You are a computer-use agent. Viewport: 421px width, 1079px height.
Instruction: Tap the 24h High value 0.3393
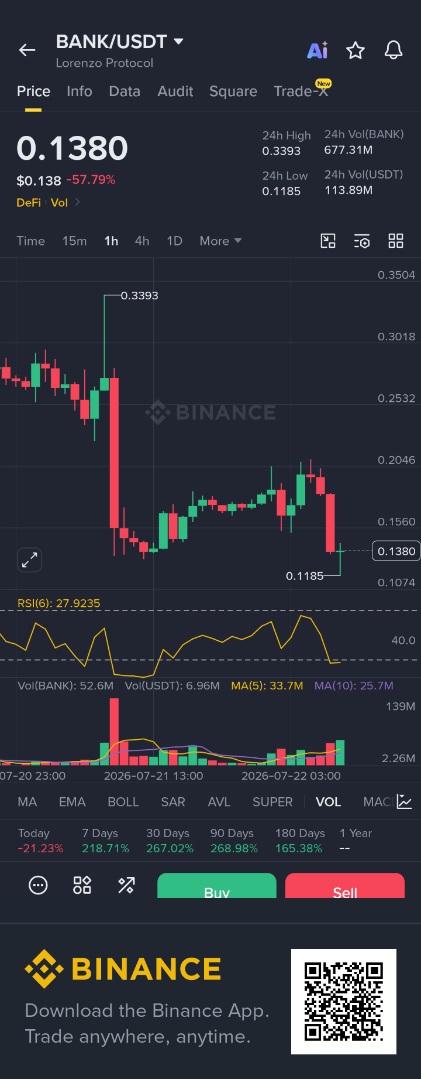pos(281,151)
